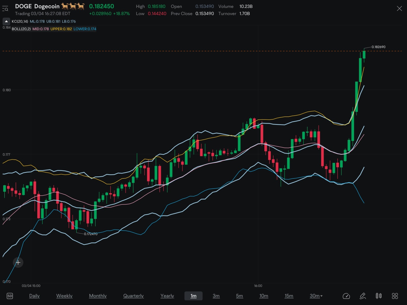407x305 pixels.
Task: Click the Volume value 10.23B
Action: [x=246, y=6]
